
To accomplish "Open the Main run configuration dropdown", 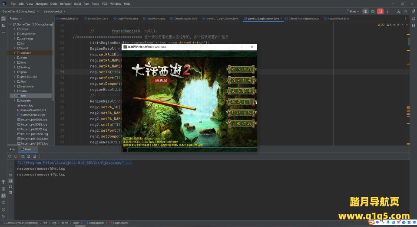I will pos(354,11).
